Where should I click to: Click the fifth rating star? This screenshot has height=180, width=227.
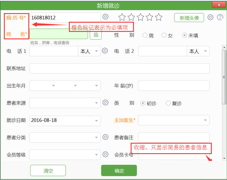[159, 17]
